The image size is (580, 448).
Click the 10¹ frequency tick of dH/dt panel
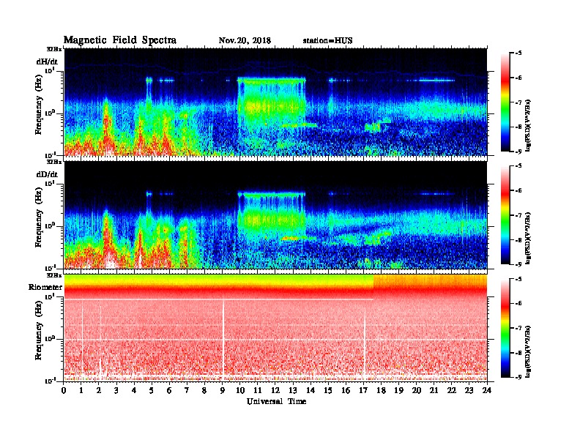point(50,70)
